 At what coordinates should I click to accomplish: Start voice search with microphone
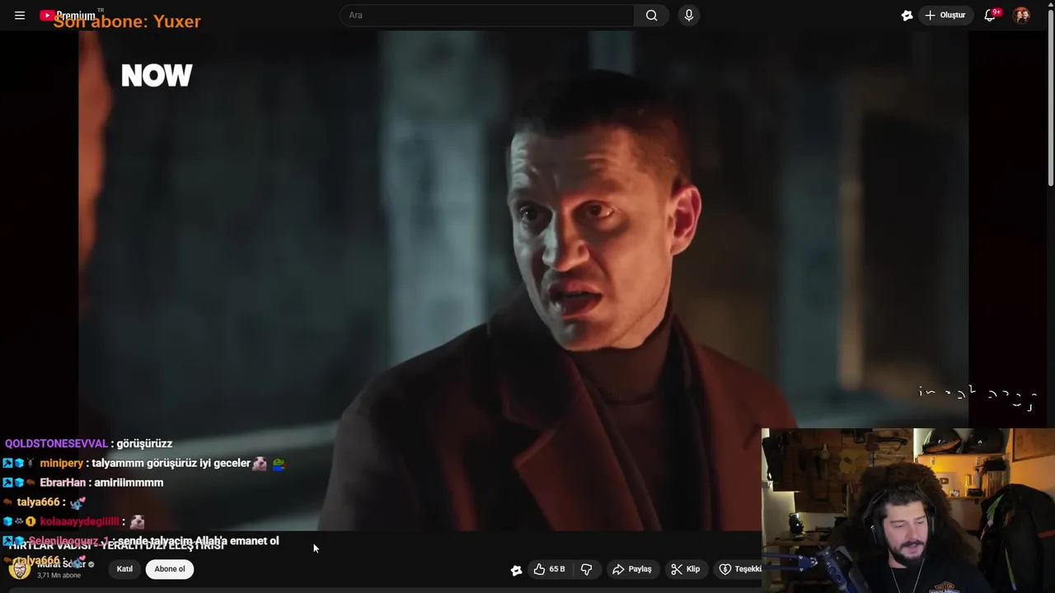[689, 15]
